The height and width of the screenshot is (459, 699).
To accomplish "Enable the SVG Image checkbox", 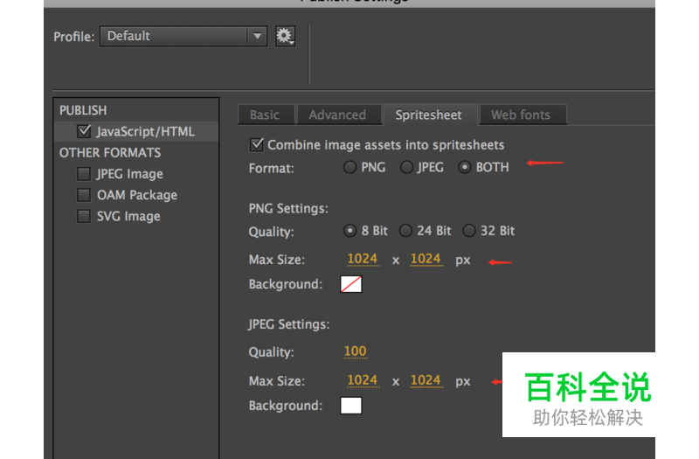I will pos(84,216).
